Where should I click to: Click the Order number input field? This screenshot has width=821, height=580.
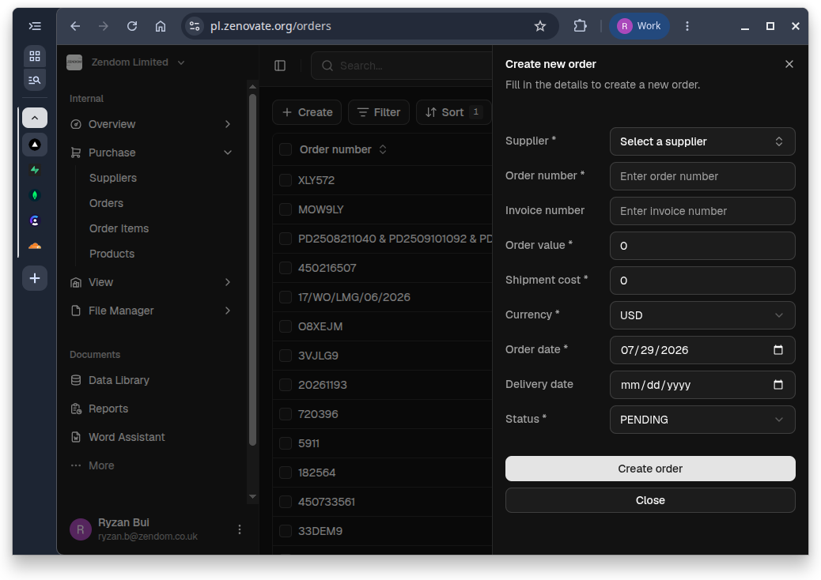click(702, 177)
